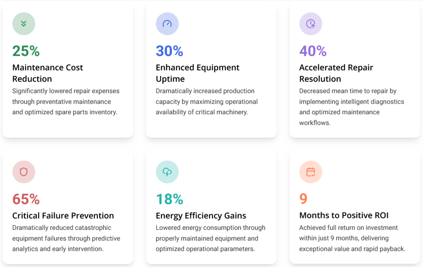Click the description about predictive analytics
Image resolution: width=423 pixels, height=267 pixels.
[x=66, y=238]
